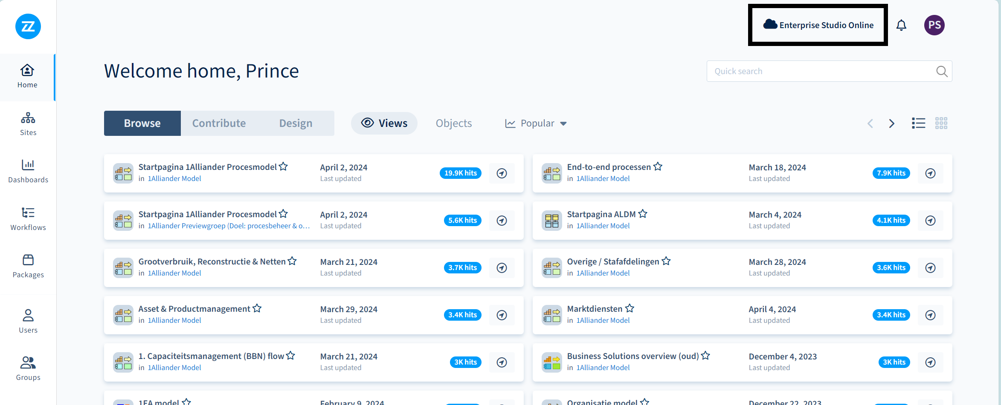Switch to grid layout view
The image size is (1001, 405).
(941, 124)
